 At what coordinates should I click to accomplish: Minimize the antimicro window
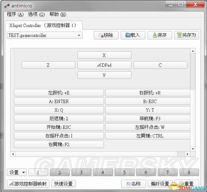[x=170, y=5]
